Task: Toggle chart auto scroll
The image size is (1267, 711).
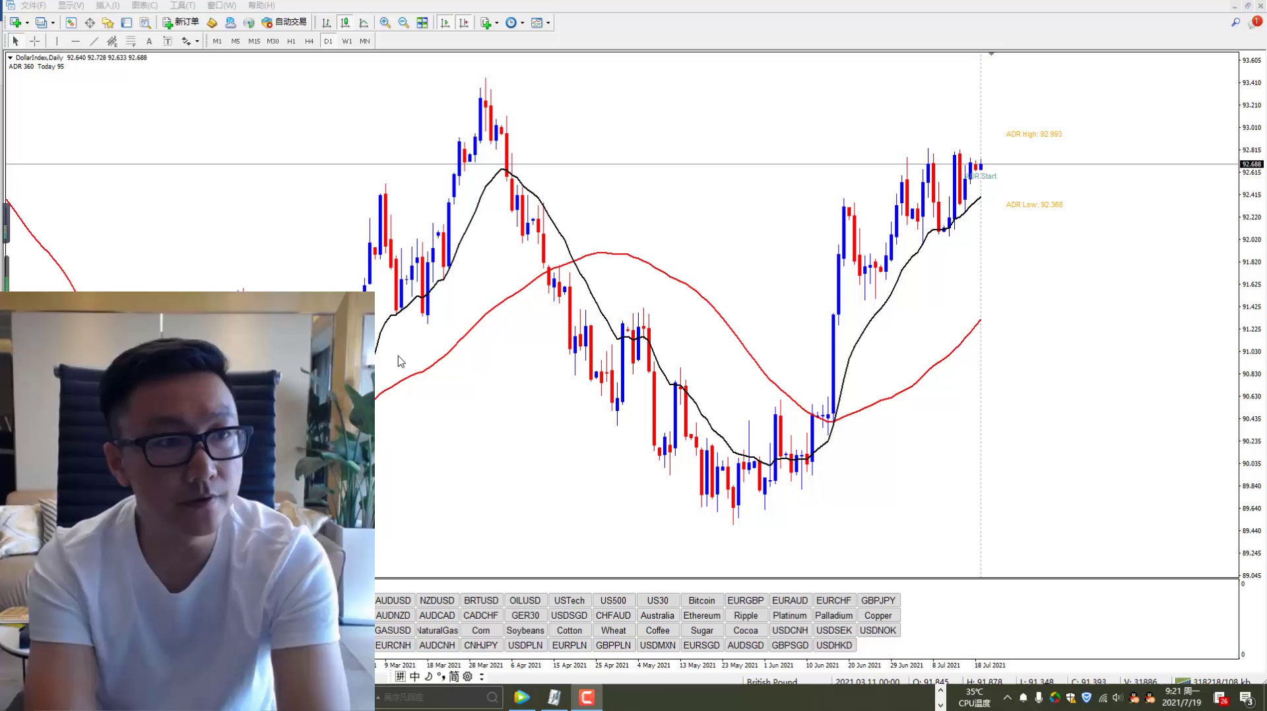Action: pos(445,23)
